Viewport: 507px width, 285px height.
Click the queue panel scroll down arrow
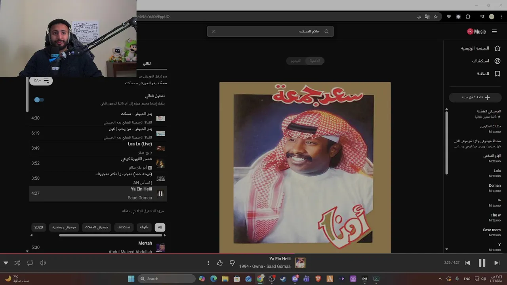[27, 251]
